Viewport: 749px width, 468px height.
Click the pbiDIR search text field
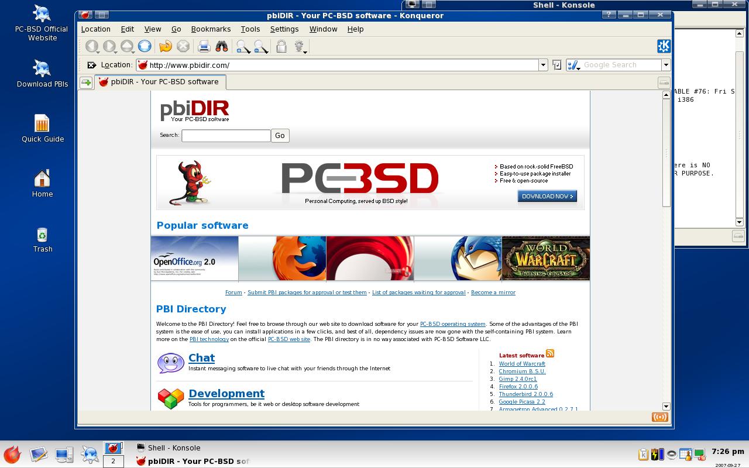tap(226, 136)
